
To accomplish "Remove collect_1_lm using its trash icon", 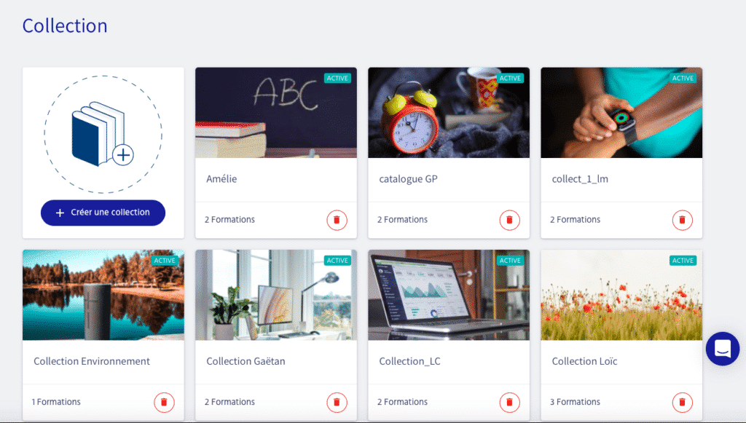I will [682, 220].
